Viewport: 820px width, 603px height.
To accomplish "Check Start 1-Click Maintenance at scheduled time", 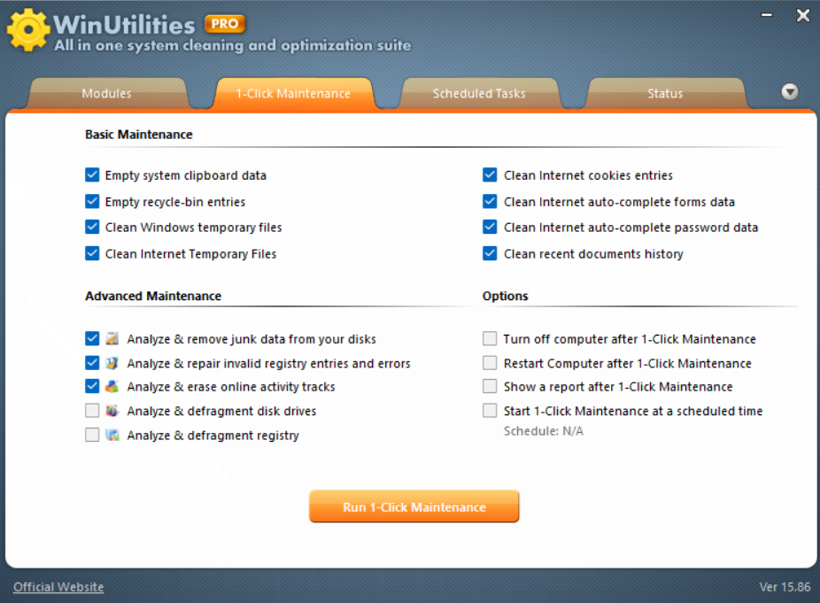I will click(x=490, y=411).
